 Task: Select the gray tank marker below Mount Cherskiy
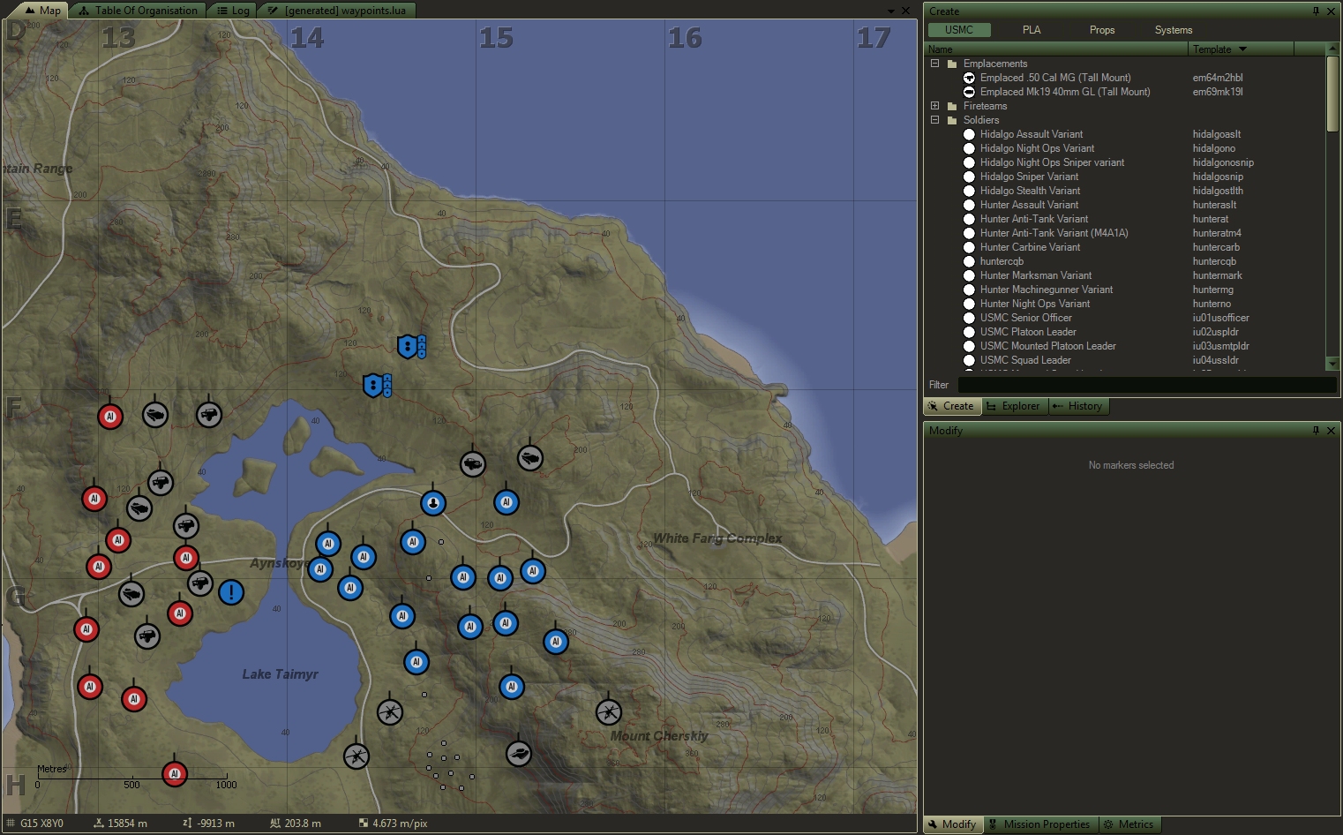point(519,754)
